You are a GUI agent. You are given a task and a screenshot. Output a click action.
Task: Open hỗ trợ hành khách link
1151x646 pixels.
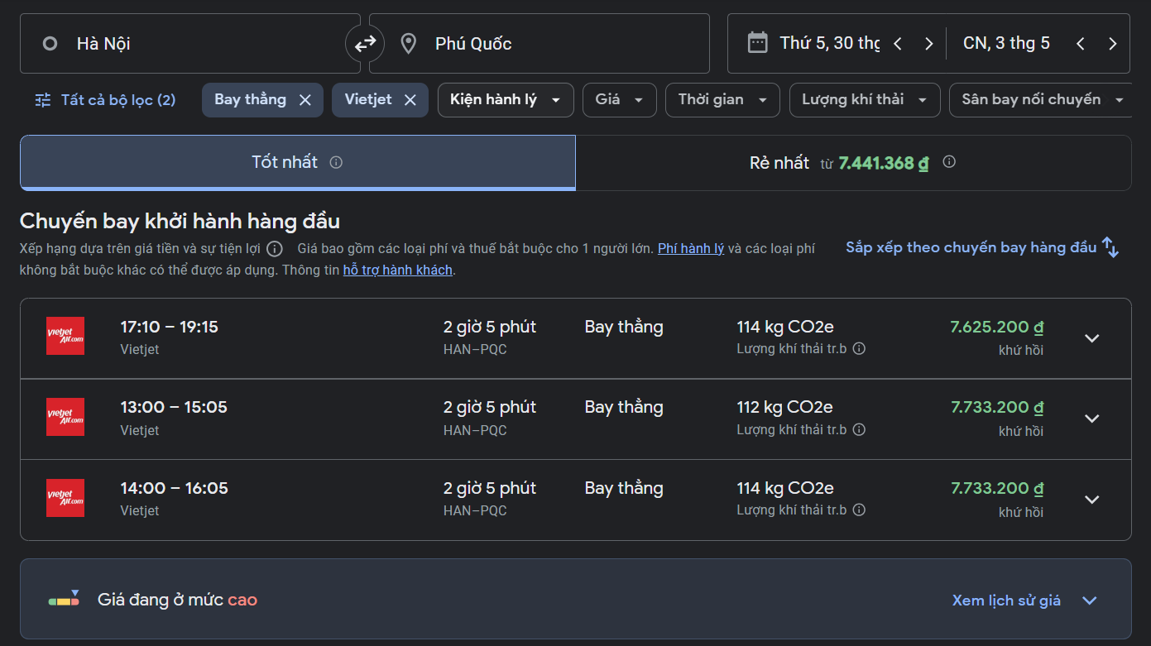397,270
